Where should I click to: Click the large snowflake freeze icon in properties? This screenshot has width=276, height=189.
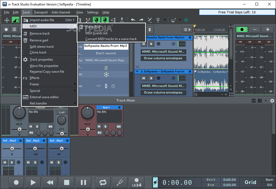click(106, 75)
